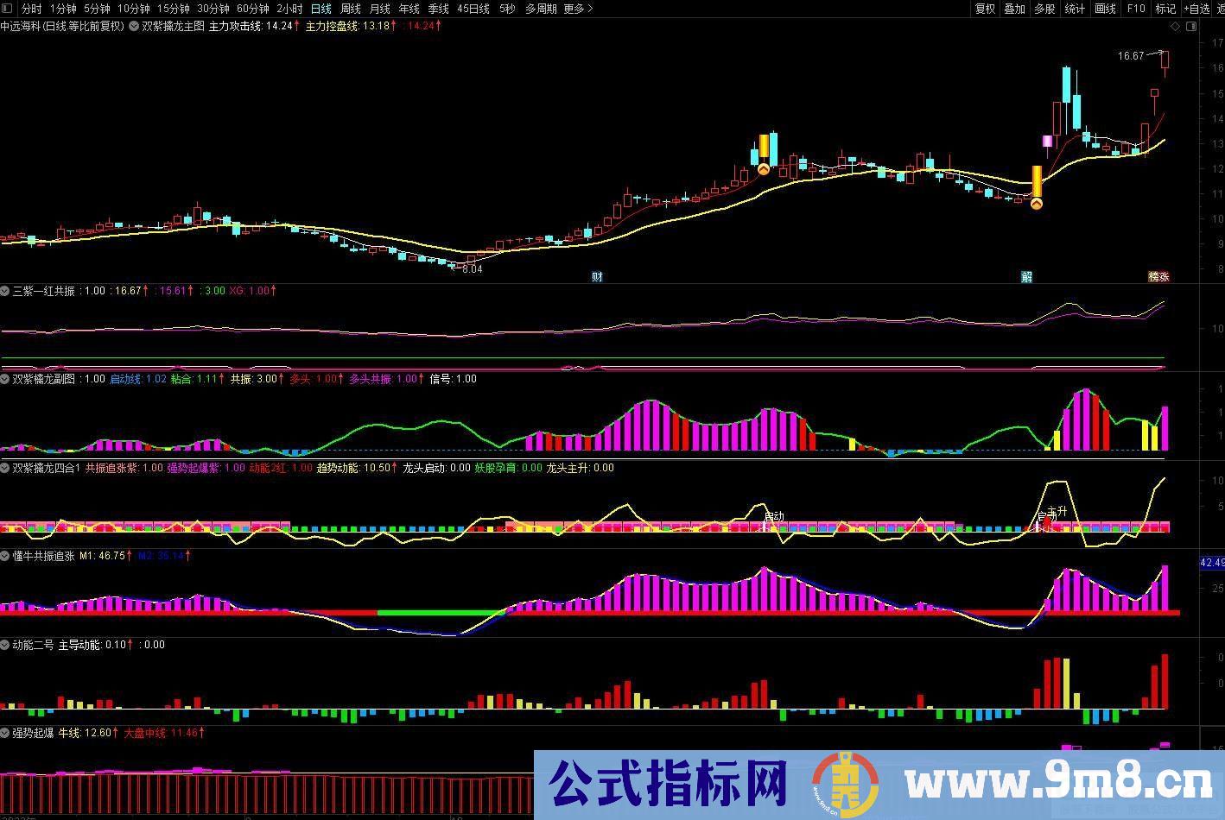Open the 统计 statistics tool

click(x=1075, y=9)
